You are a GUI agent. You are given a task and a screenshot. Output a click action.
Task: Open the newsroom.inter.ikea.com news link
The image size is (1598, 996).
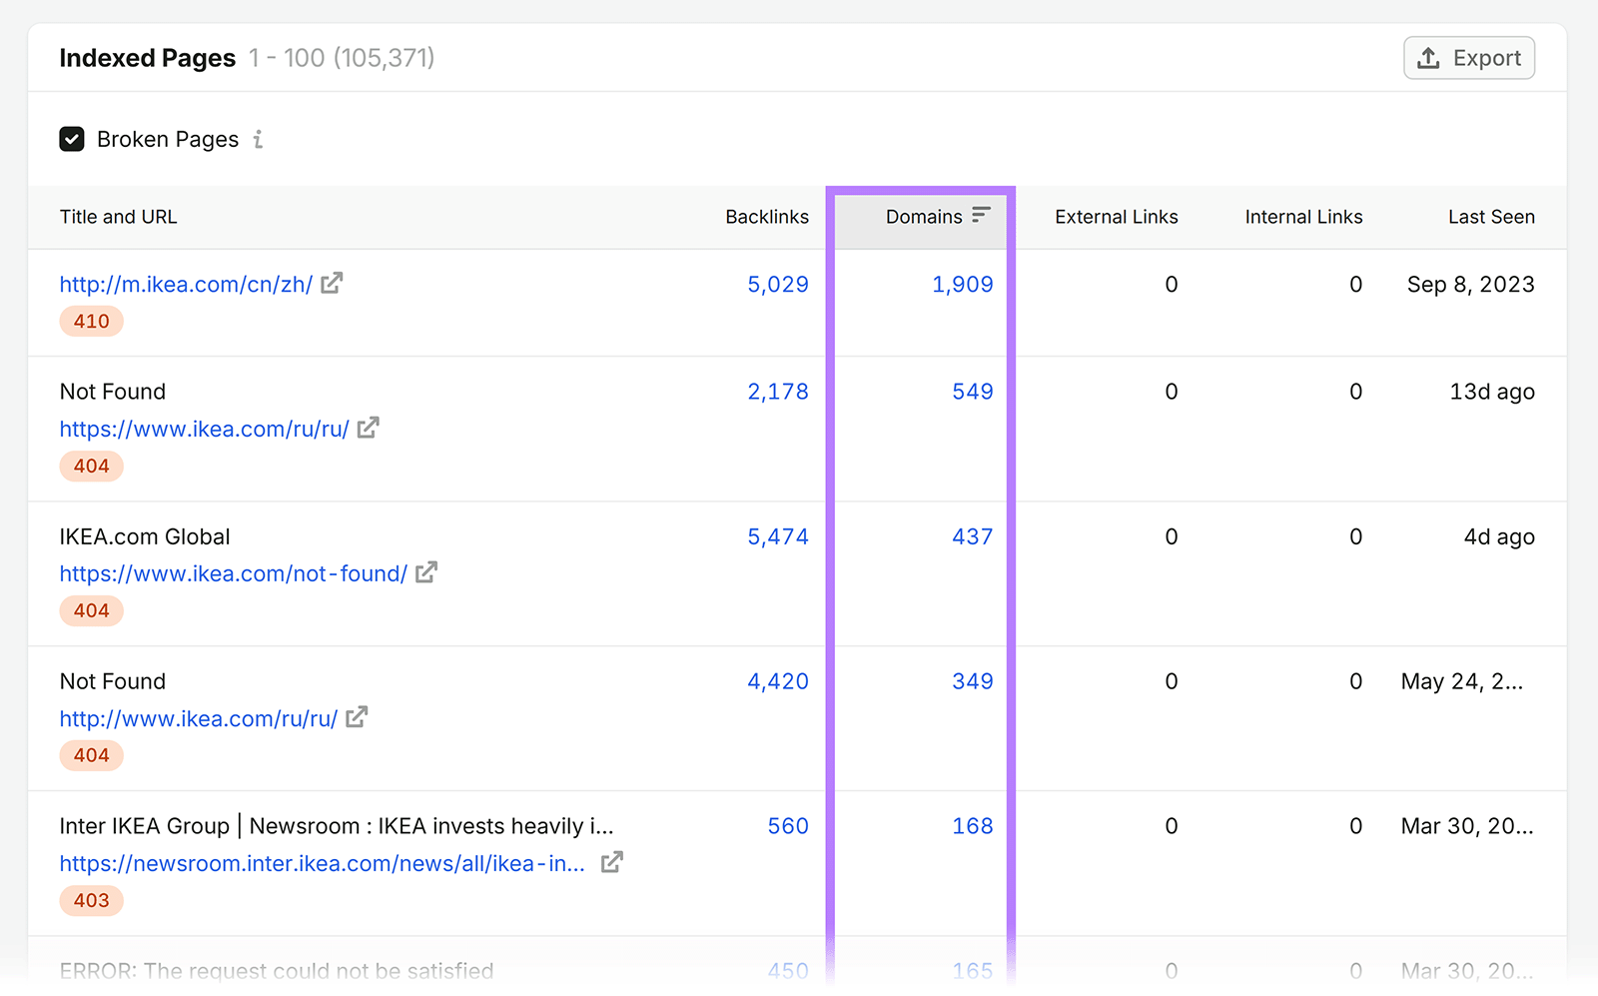(x=322, y=864)
